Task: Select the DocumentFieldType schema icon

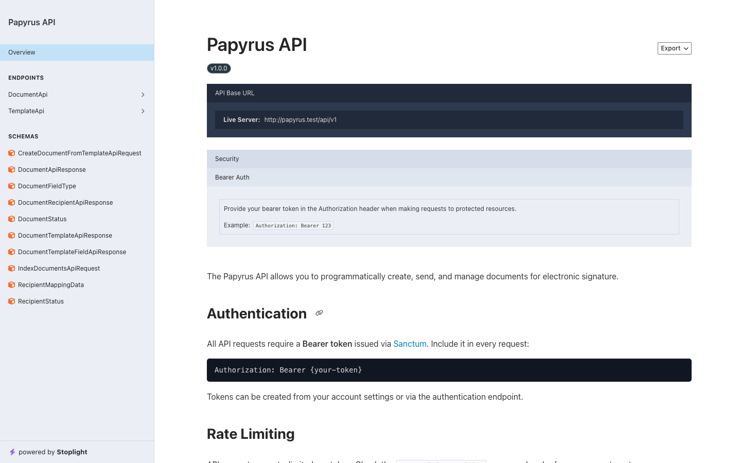Action: 11,186
